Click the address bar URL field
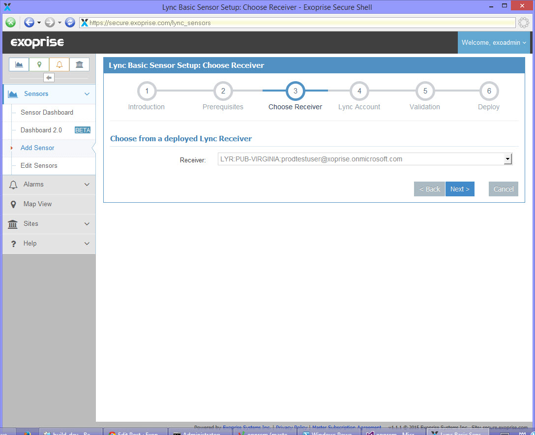The width and height of the screenshot is (535, 435). (x=297, y=23)
